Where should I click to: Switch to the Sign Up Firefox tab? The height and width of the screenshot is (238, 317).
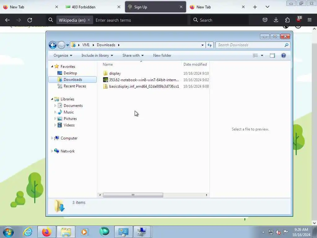click(155, 7)
